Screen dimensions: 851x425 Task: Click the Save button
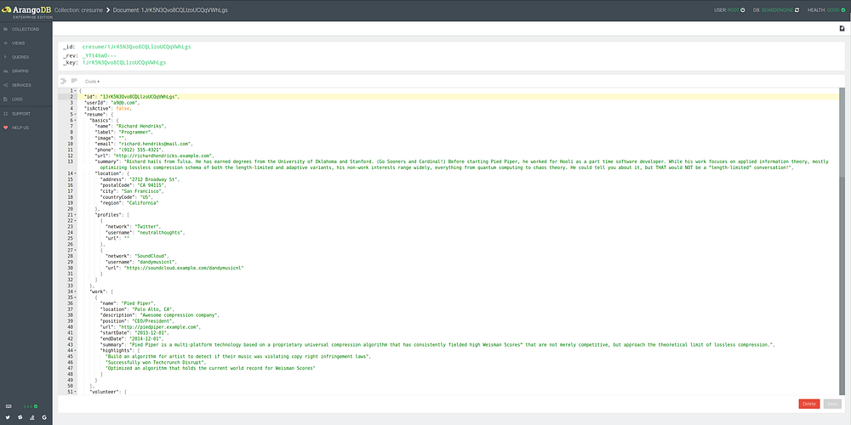(832, 404)
